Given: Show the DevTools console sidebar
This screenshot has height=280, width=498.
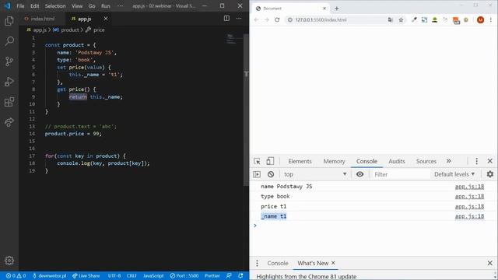Looking at the screenshot, I should (x=257, y=174).
